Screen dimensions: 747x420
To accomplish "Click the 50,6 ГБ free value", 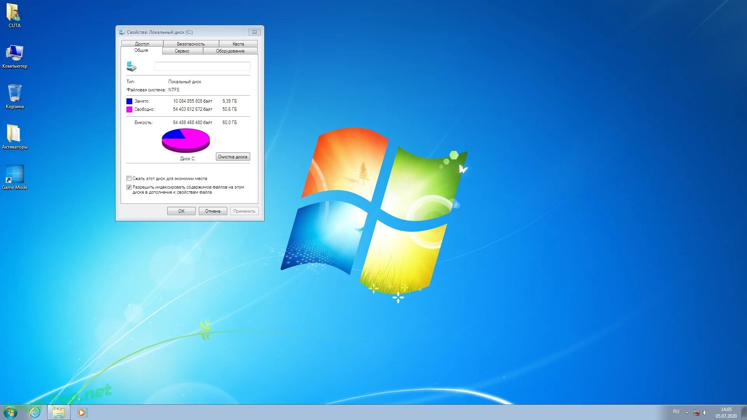I will [230, 109].
